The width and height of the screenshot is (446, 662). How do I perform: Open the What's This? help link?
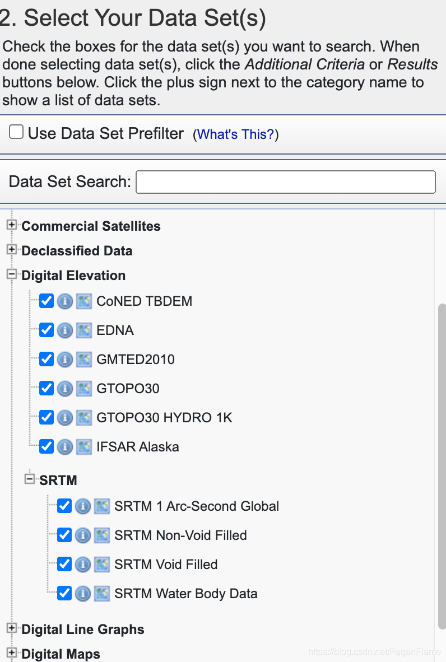[x=235, y=134]
